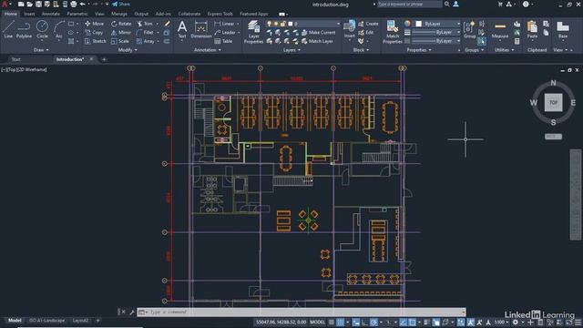Click the Plot printer icon in quick access
This screenshot has height=328, width=583.
coord(74,4)
